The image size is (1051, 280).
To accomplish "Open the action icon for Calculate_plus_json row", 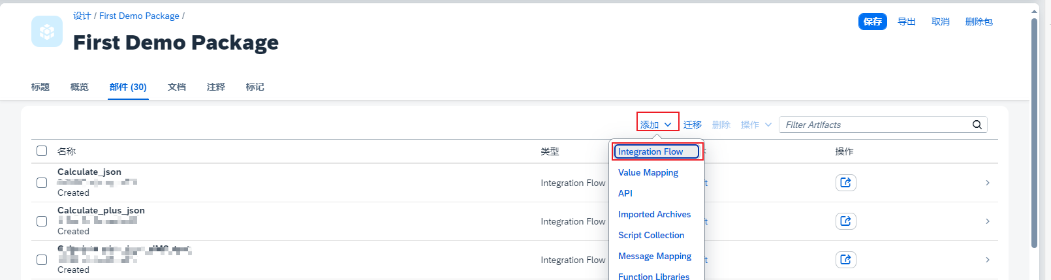I will point(845,221).
